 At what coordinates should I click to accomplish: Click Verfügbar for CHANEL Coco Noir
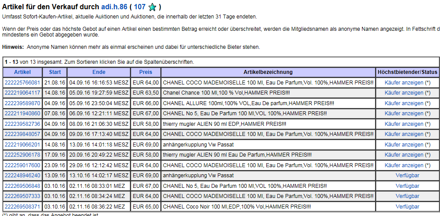click(407, 207)
